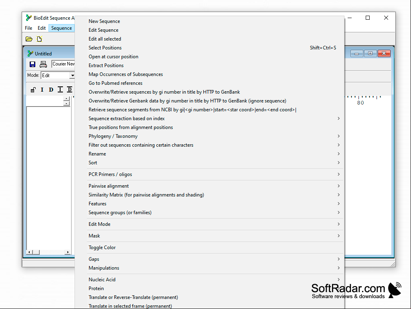411x309 pixels.
Task: Open the Mode dropdown arrow
Action: coord(72,76)
